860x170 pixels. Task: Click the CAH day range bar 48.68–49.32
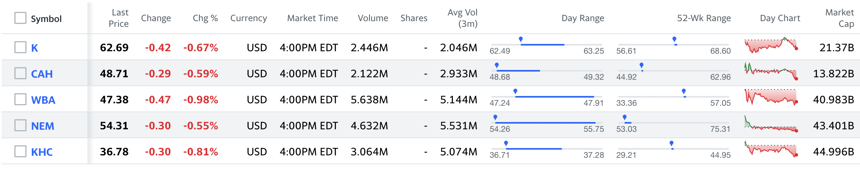click(x=547, y=71)
